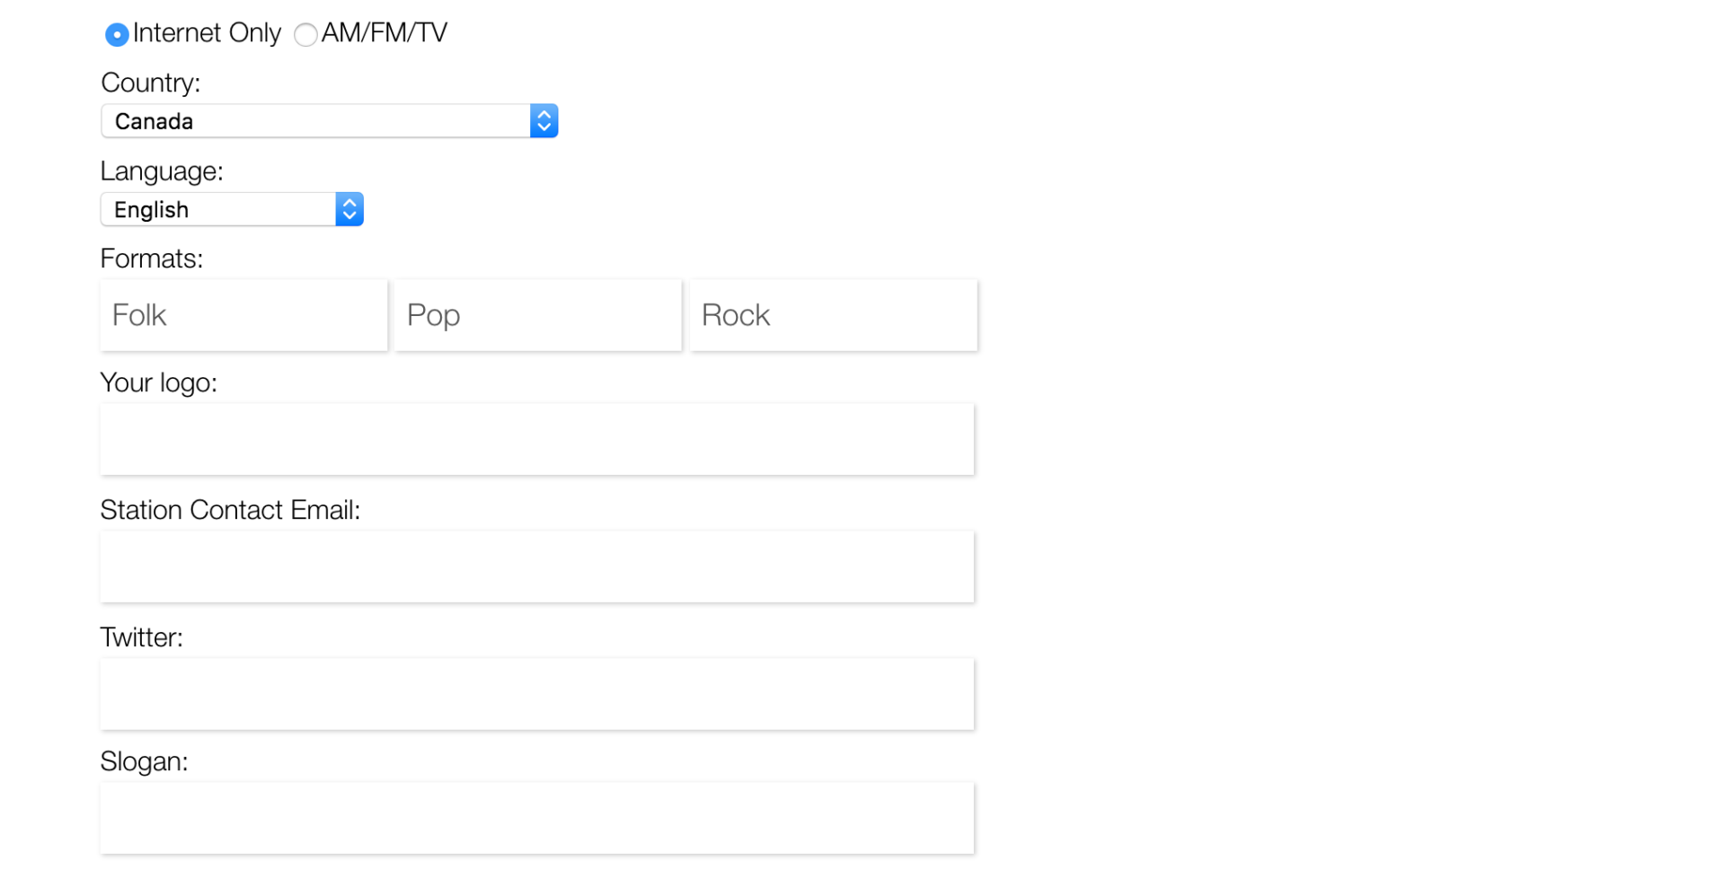Click the Internet Only label text

click(206, 33)
